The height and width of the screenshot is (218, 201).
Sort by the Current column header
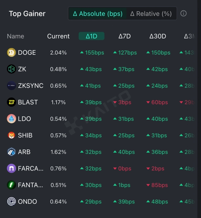click(58, 36)
